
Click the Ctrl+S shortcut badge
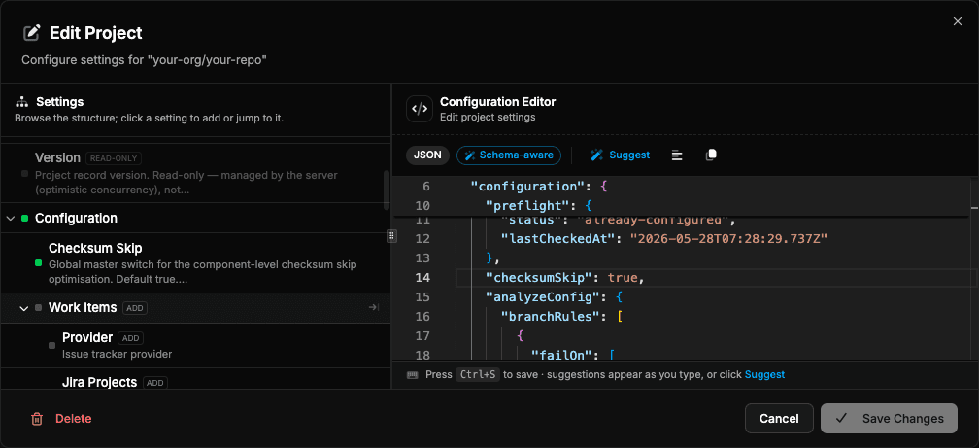pos(477,375)
